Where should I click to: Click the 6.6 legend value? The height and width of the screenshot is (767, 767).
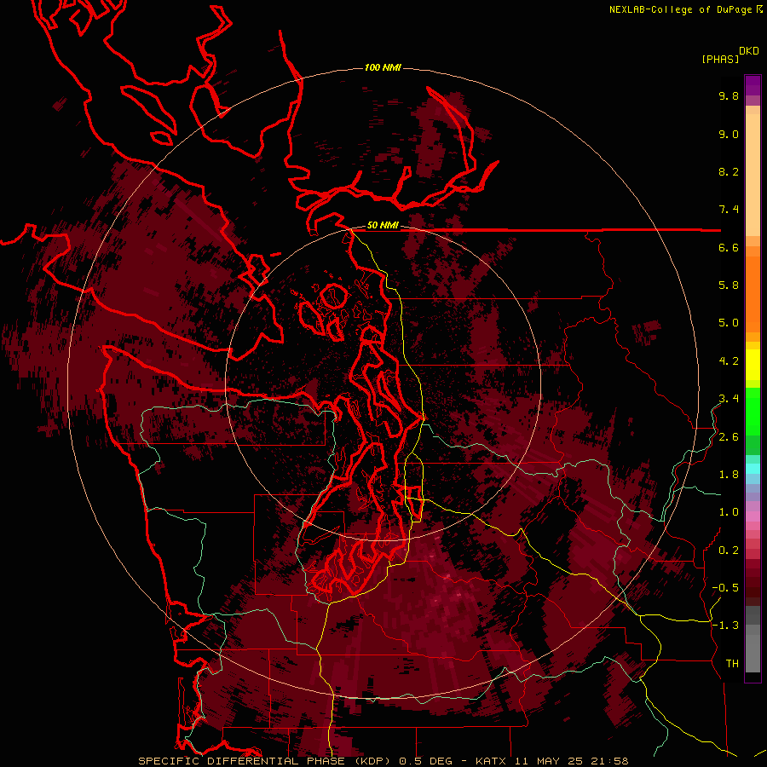tap(729, 247)
